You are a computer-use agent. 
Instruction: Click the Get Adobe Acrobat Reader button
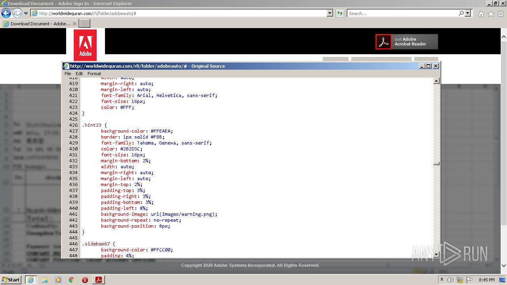pyautogui.click(x=407, y=42)
